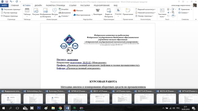The width and height of the screenshot is (198, 111).
Task: Insert a Разрыв страницы page break
Action: [9, 16]
